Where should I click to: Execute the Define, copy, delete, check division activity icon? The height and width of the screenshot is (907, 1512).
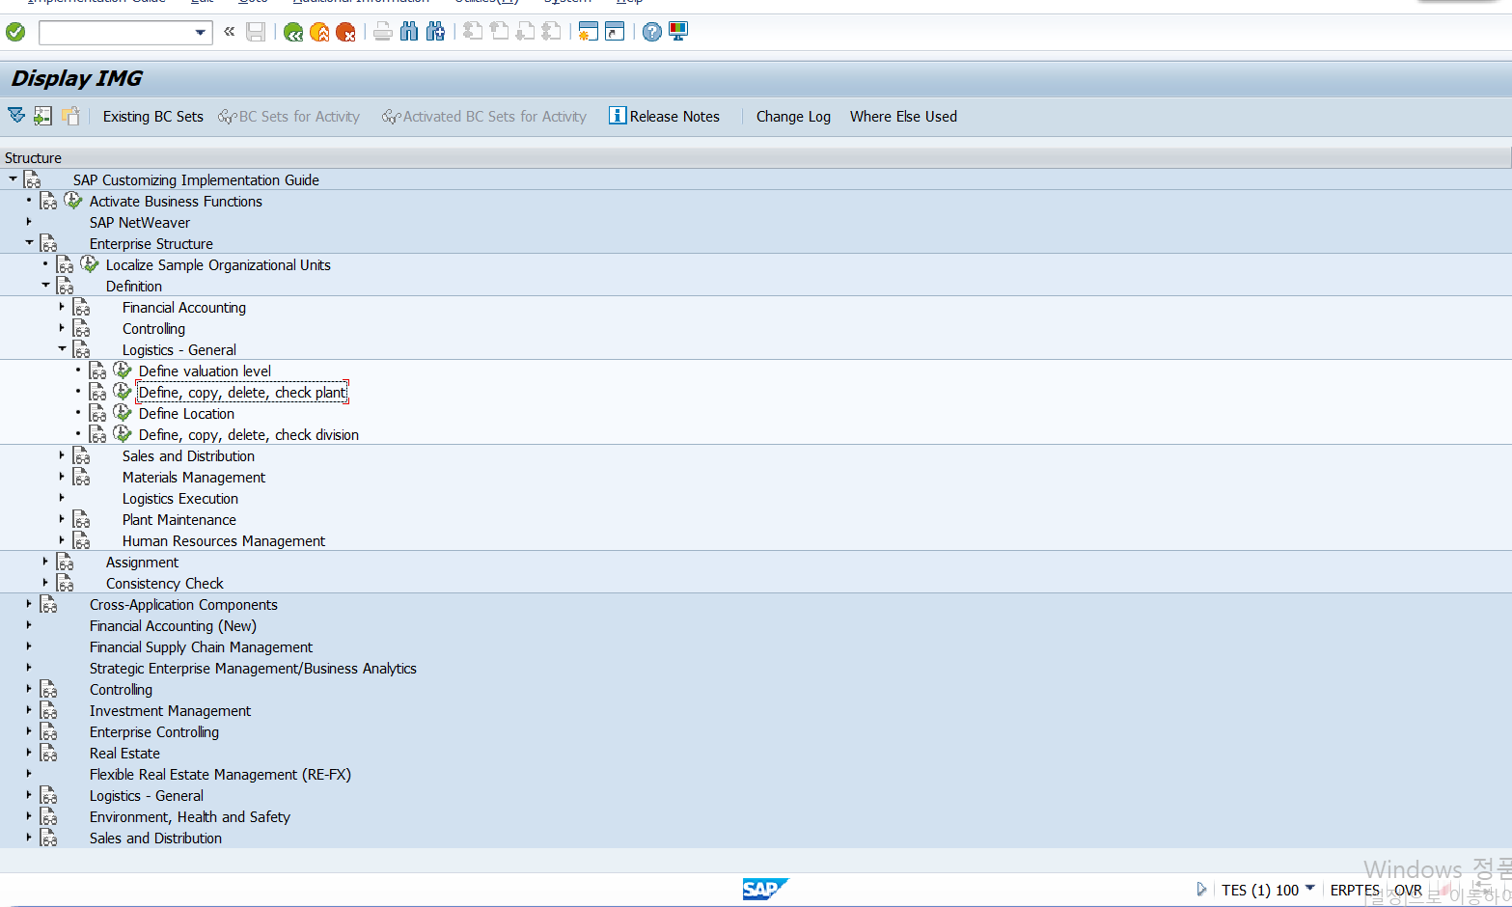123,434
